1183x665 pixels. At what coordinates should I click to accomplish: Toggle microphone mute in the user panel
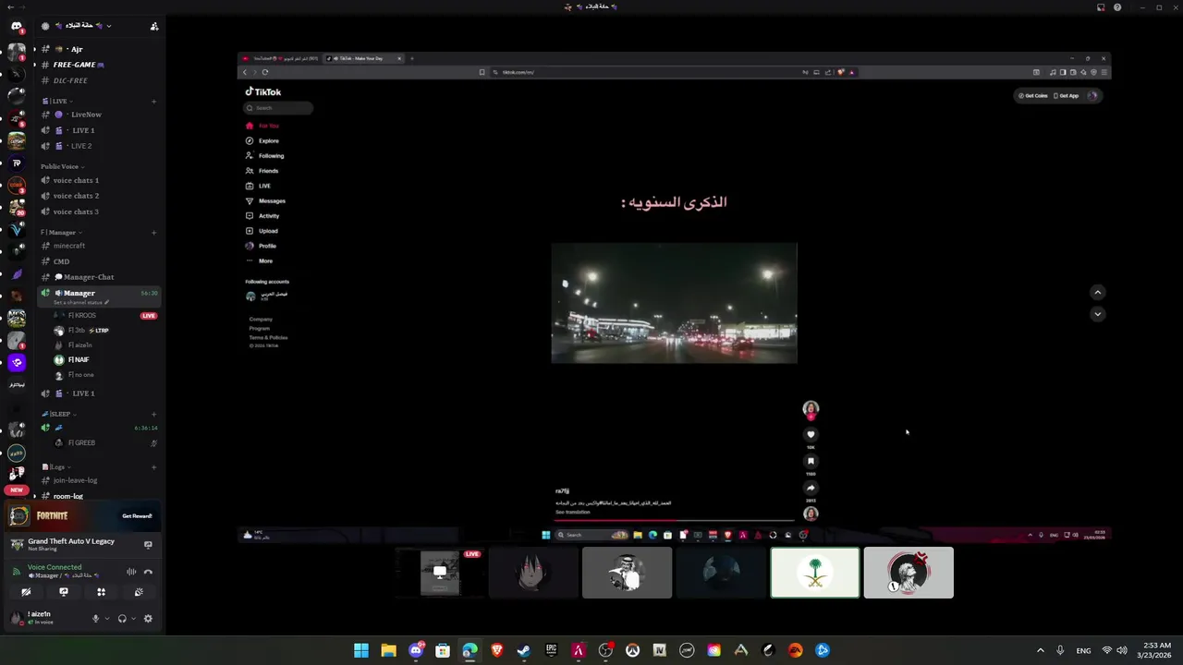(x=95, y=619)
